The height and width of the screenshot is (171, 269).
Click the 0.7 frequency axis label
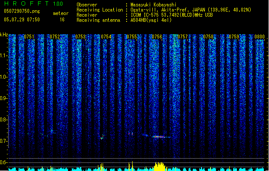(x=4, y=141)
